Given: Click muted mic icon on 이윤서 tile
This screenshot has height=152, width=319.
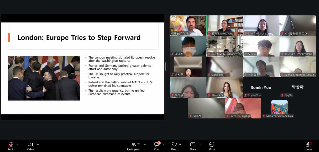Looking at the screenshot, I should point(191,116).
